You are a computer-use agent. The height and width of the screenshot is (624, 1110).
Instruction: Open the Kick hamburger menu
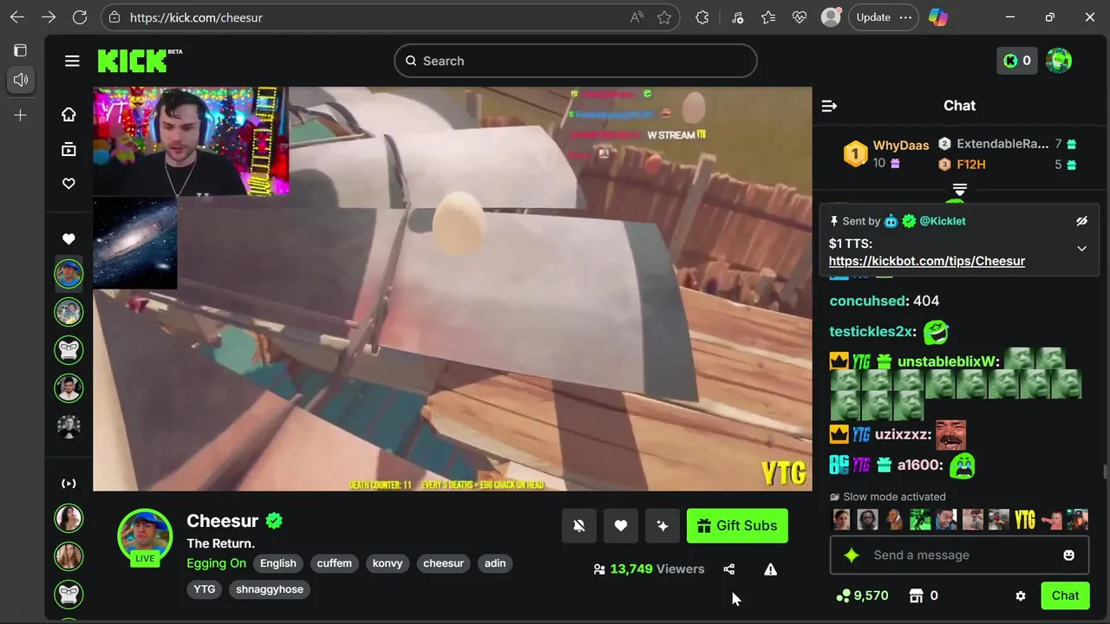72,61
